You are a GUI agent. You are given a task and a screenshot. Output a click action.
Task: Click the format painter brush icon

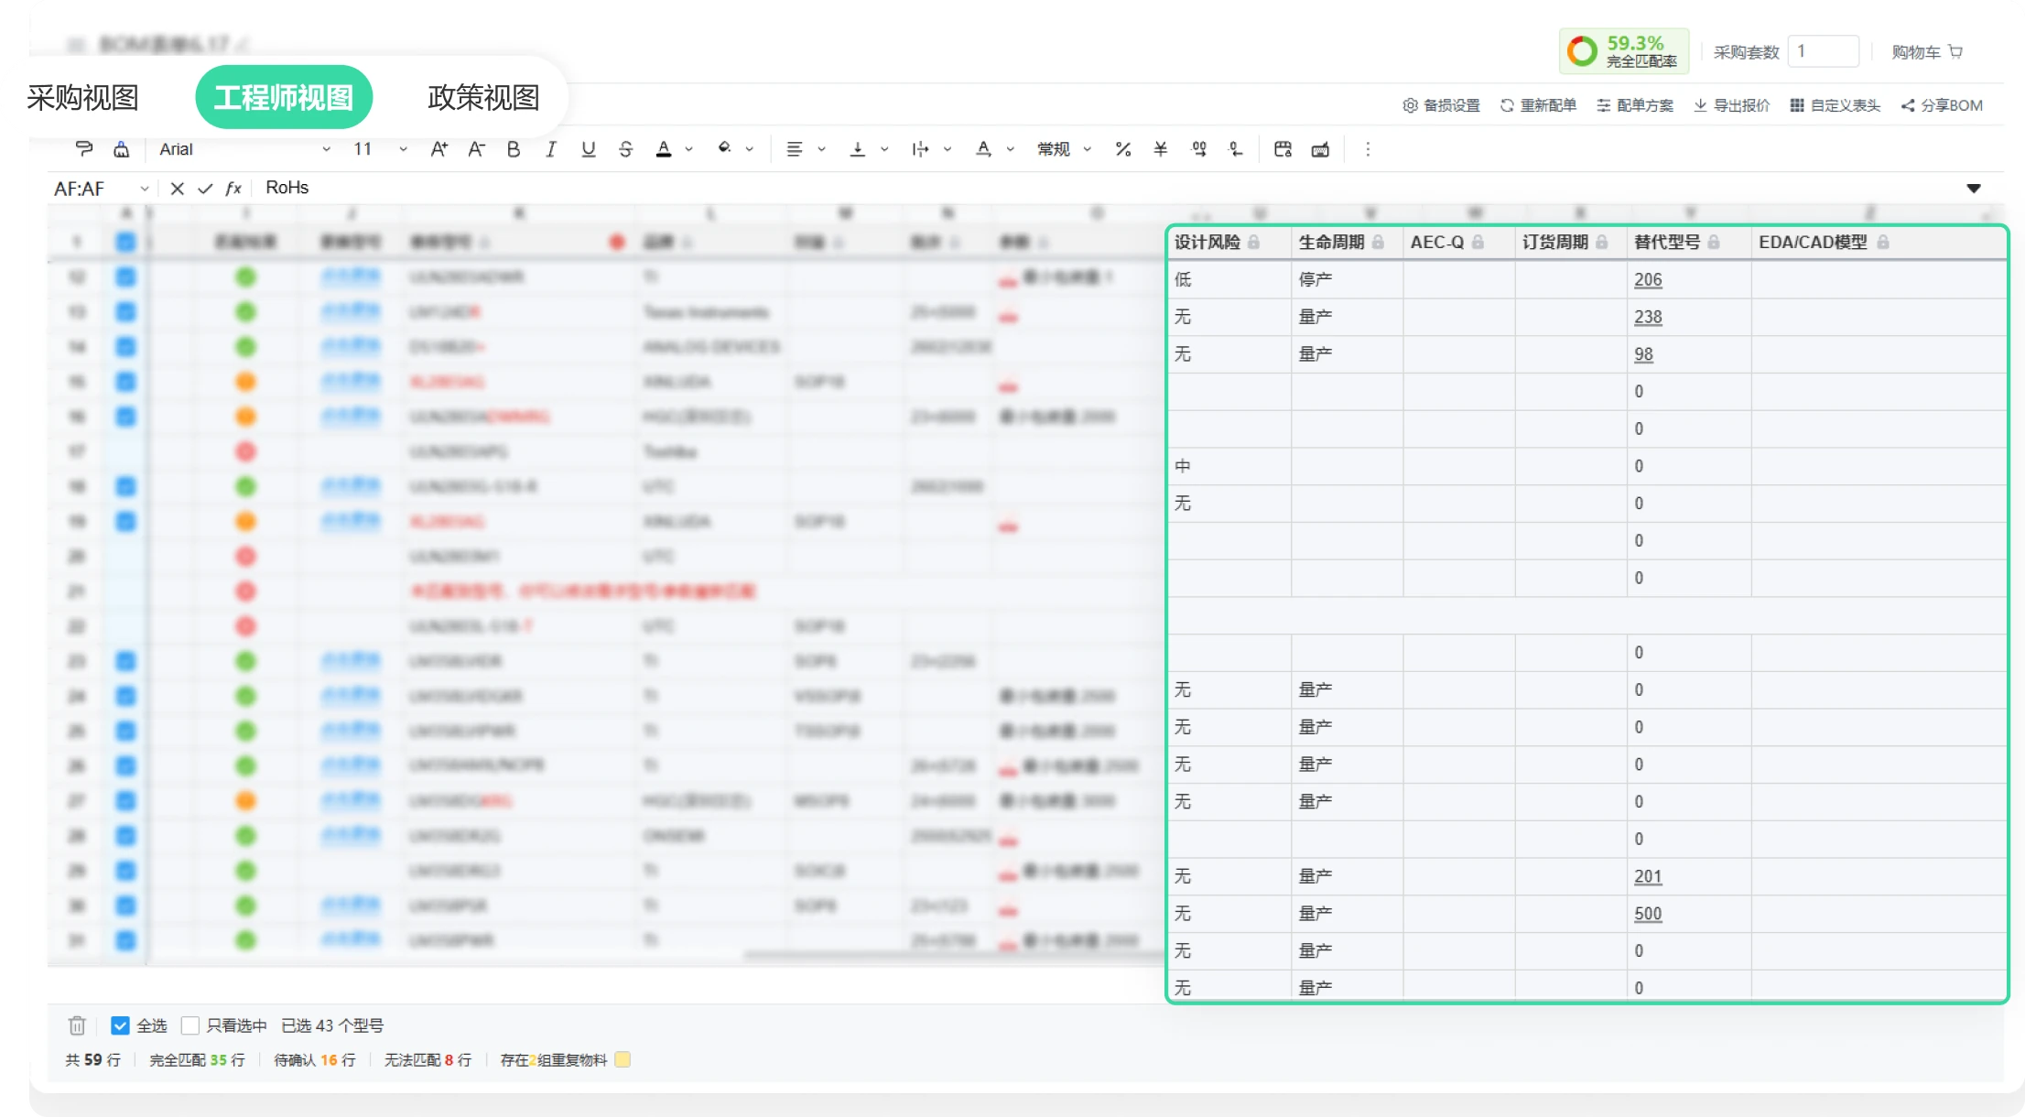[83, 148]
